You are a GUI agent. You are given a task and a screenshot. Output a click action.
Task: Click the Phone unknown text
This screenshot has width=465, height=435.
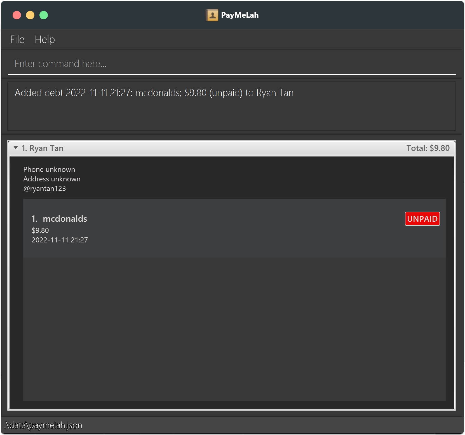(x=49, y=169)
